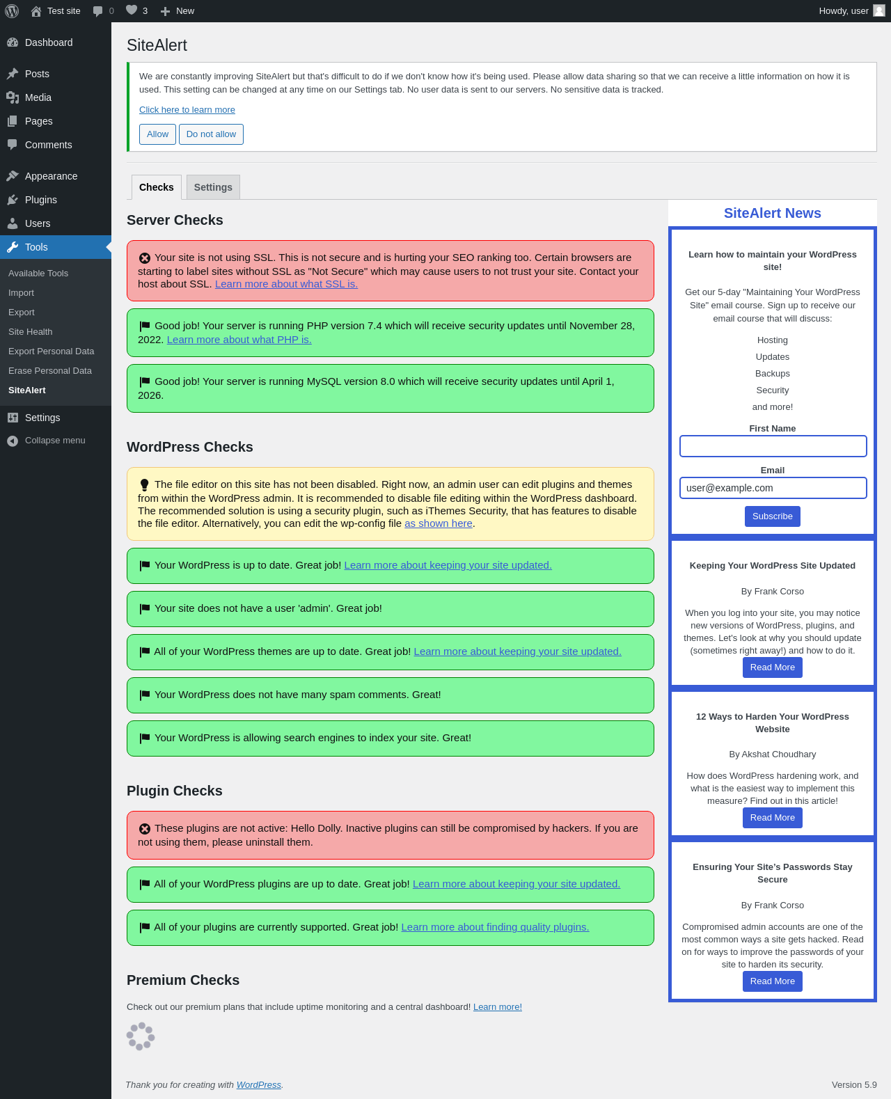The image size is (891, 1099).
Task: Open Export in Tools submenu
Action: [x=22, y=313]
